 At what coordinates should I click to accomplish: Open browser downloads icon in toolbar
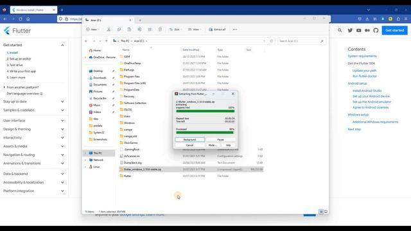coord(367,19)
